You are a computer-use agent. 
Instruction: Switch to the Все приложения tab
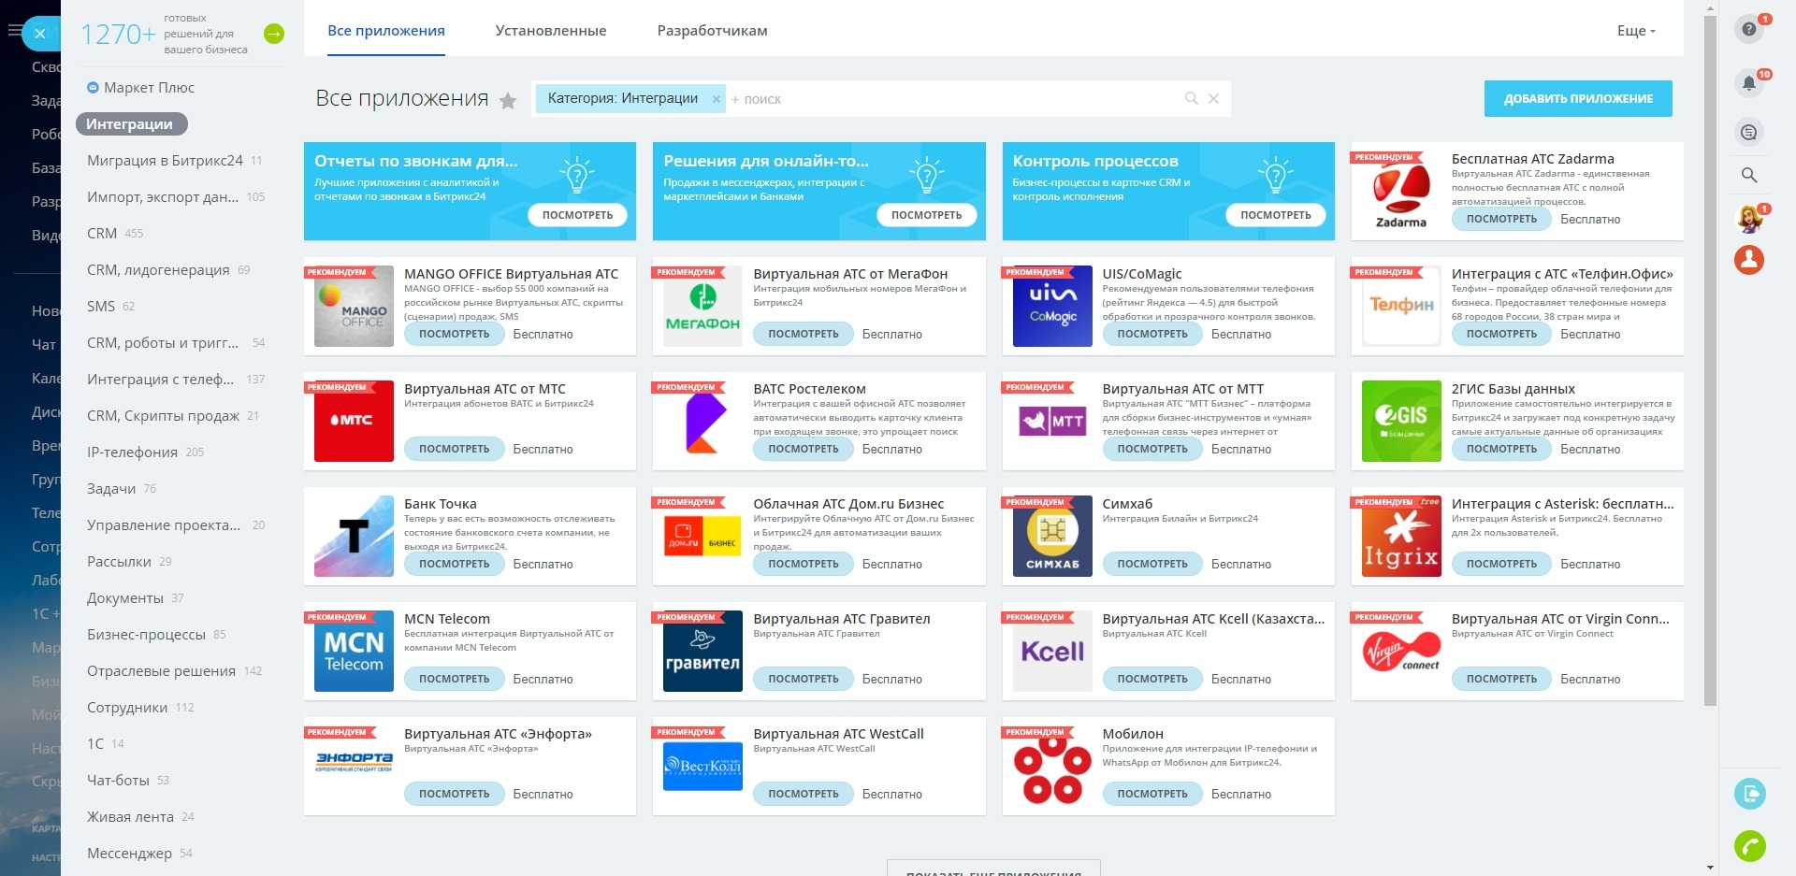(386, 31)
